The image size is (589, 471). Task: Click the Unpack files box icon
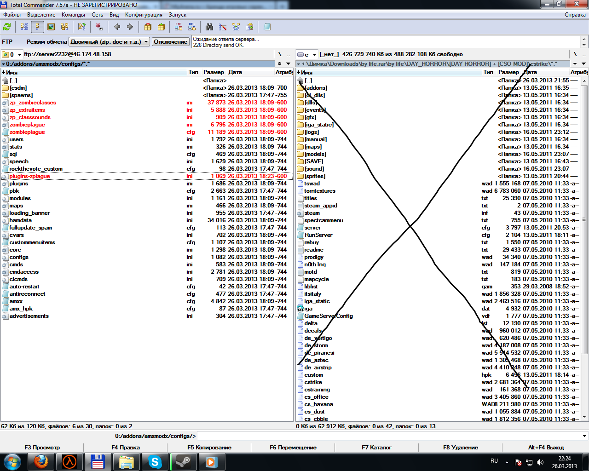tap(161, 27)
